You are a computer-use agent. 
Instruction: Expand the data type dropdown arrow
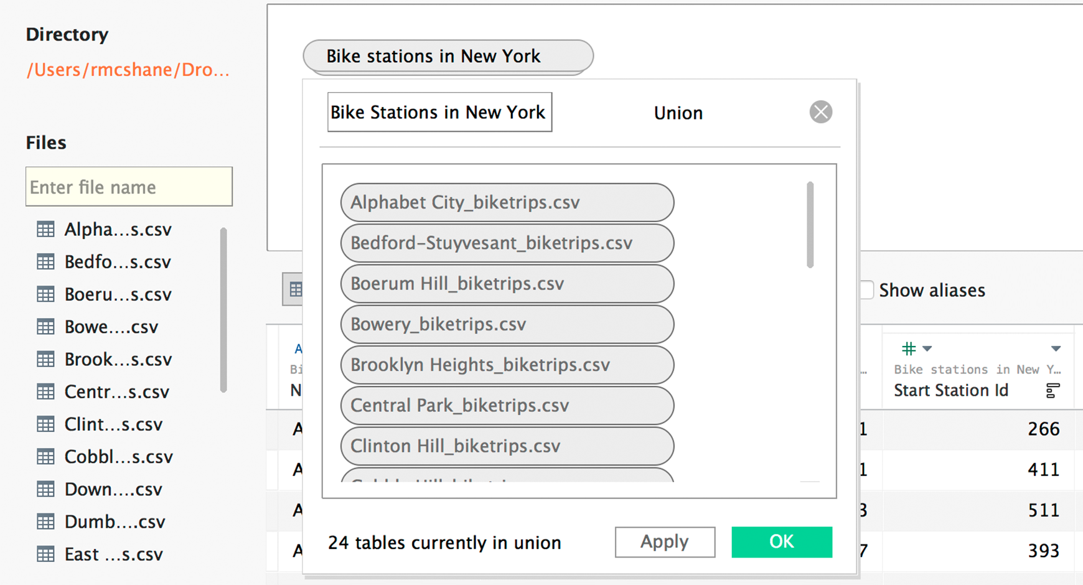927,349
